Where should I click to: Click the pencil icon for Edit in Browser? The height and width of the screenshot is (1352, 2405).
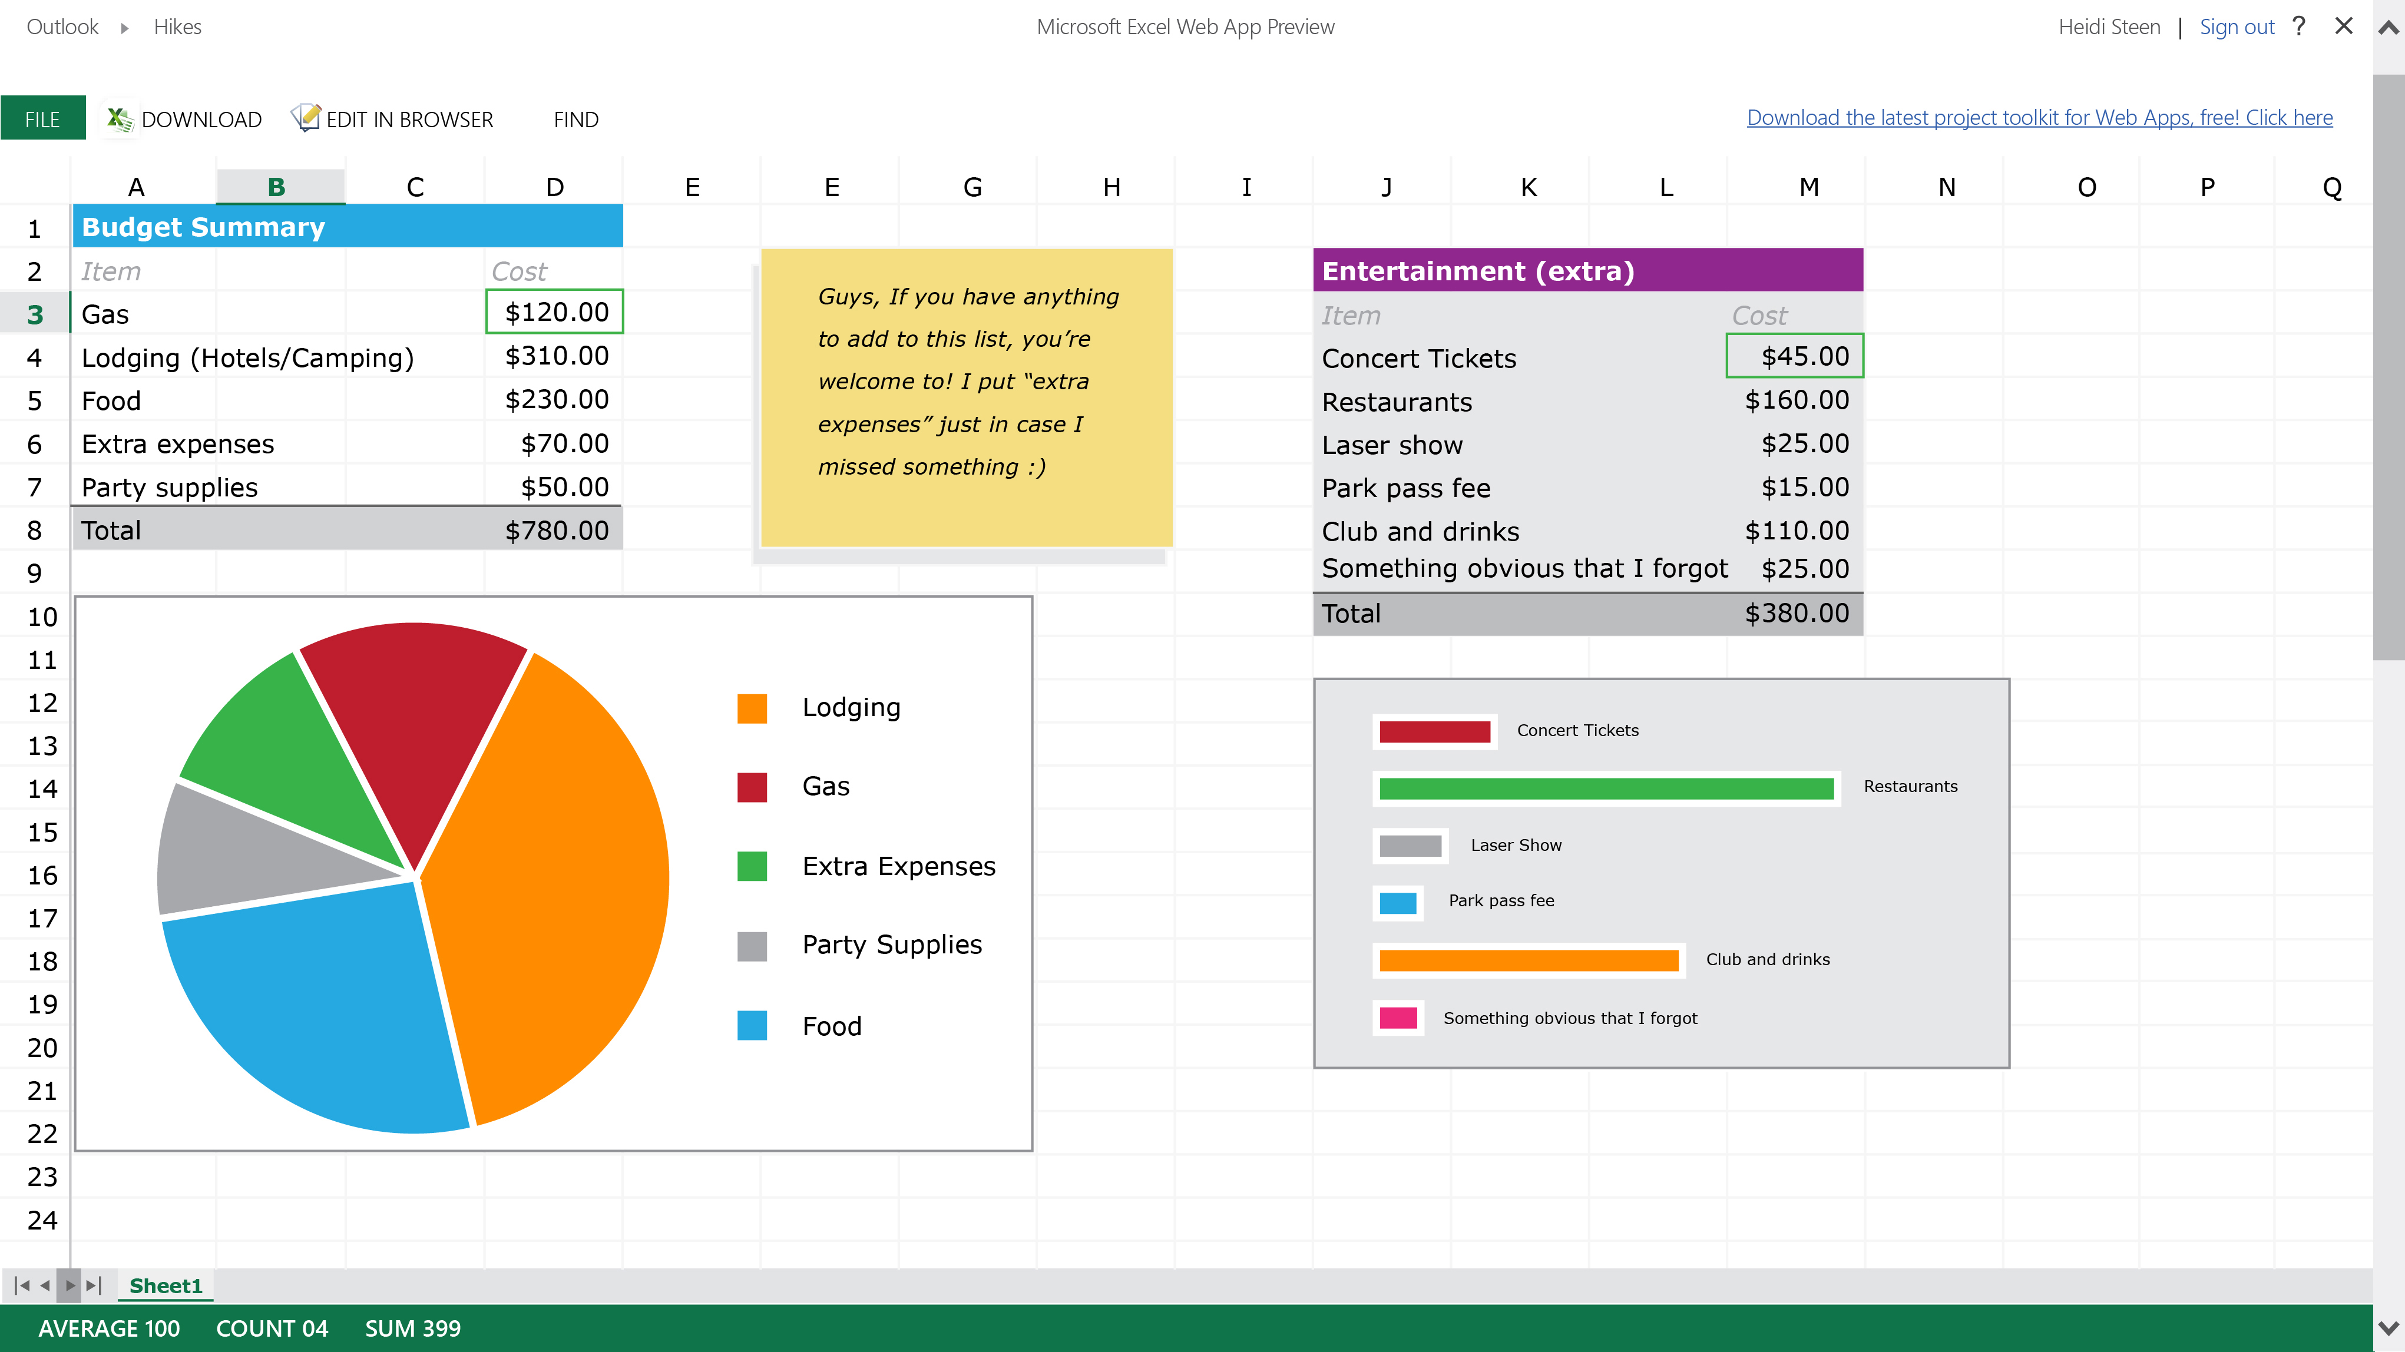(x=305, y=118)
